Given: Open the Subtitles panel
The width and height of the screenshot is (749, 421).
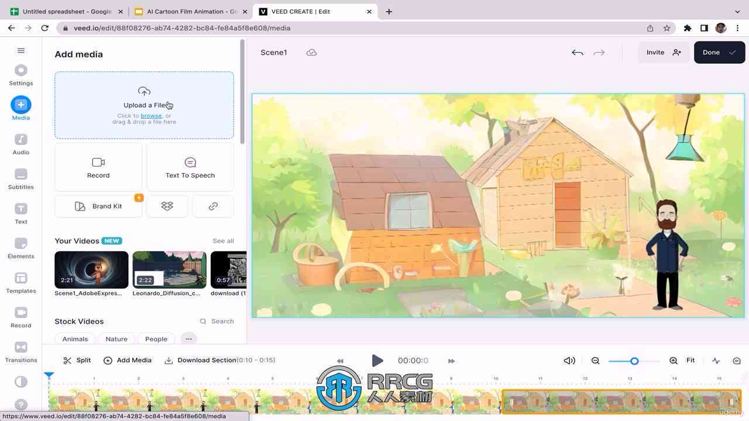Looking at the screenshot, I should [x=21, y=178].
